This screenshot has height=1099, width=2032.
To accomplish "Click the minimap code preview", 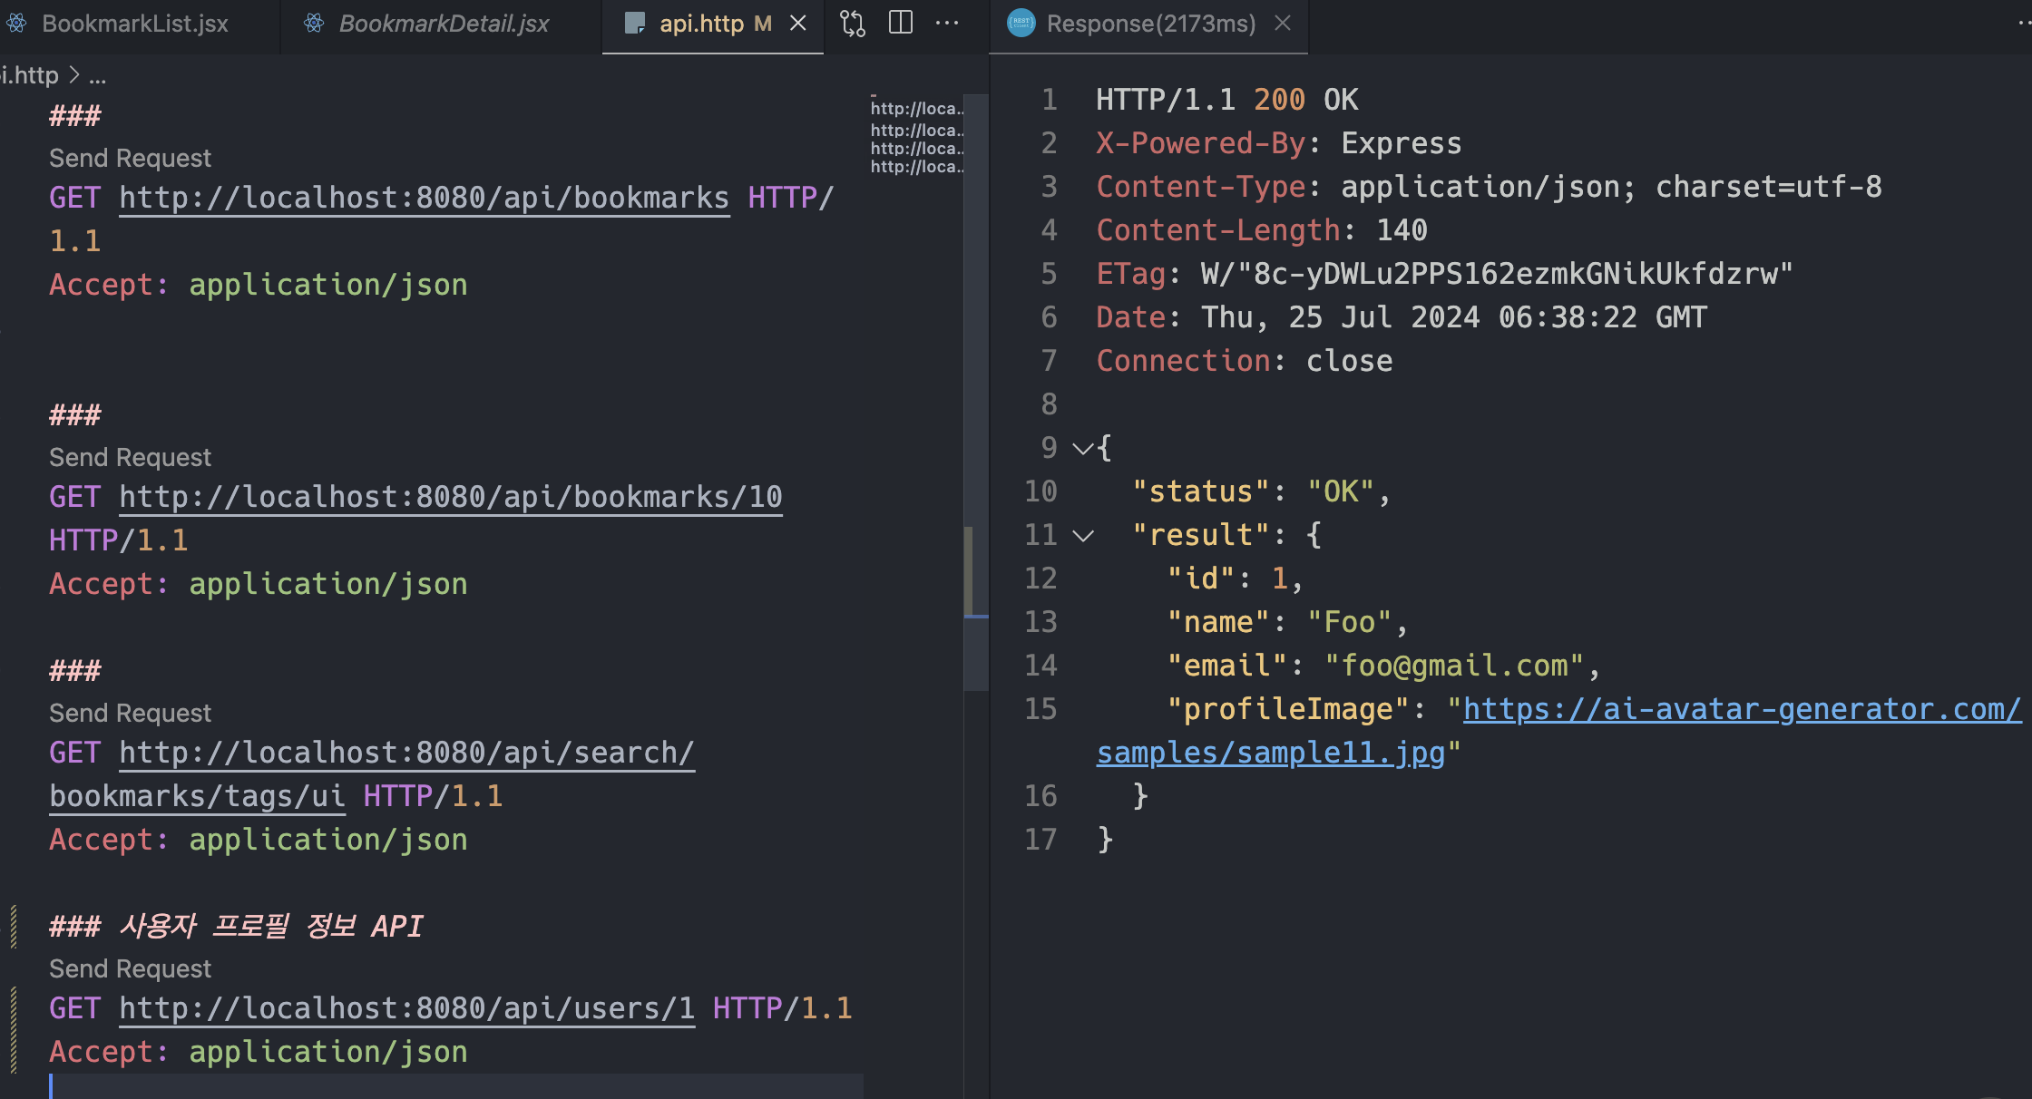I will pyautogui.click(x=914, y=138).
